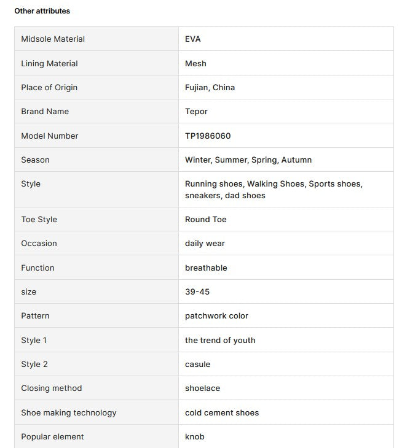Click the "Winter, Summer, Spring, Autumn" value

point(248,160)
